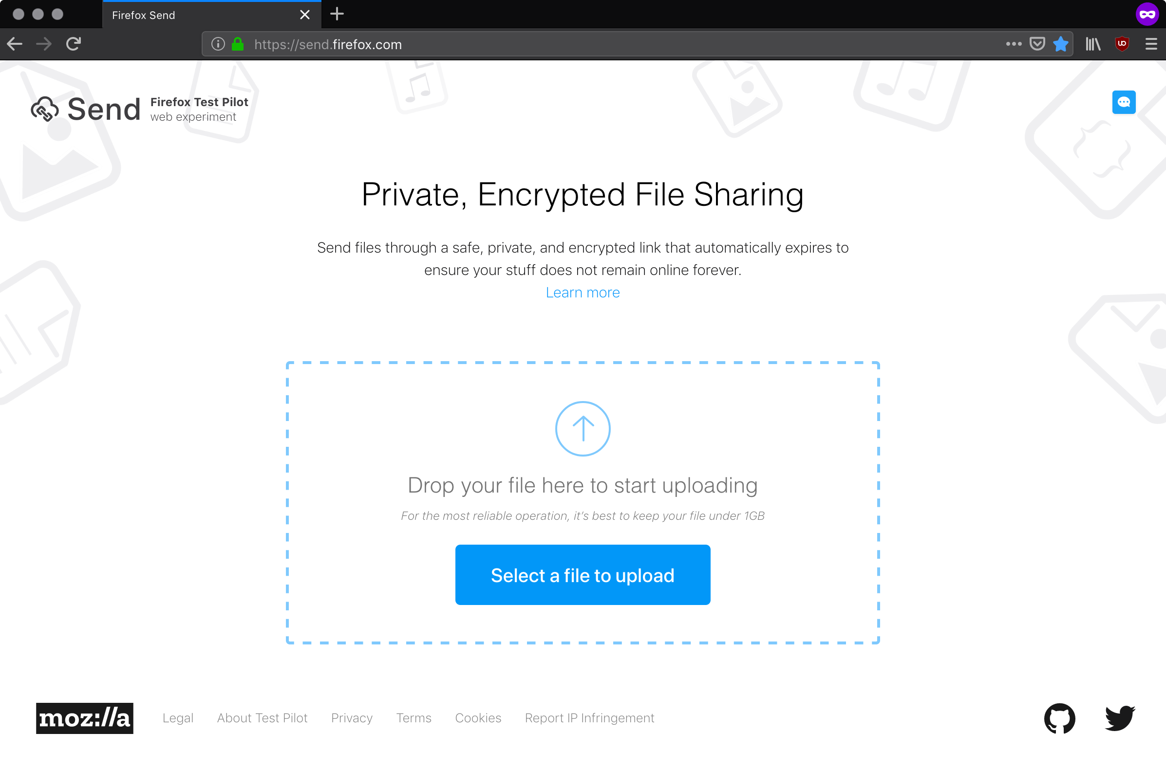This screenshot has width=1166, height=770.
Task: Open the Firefox hamburger menu
Action: click(1151, 44)
